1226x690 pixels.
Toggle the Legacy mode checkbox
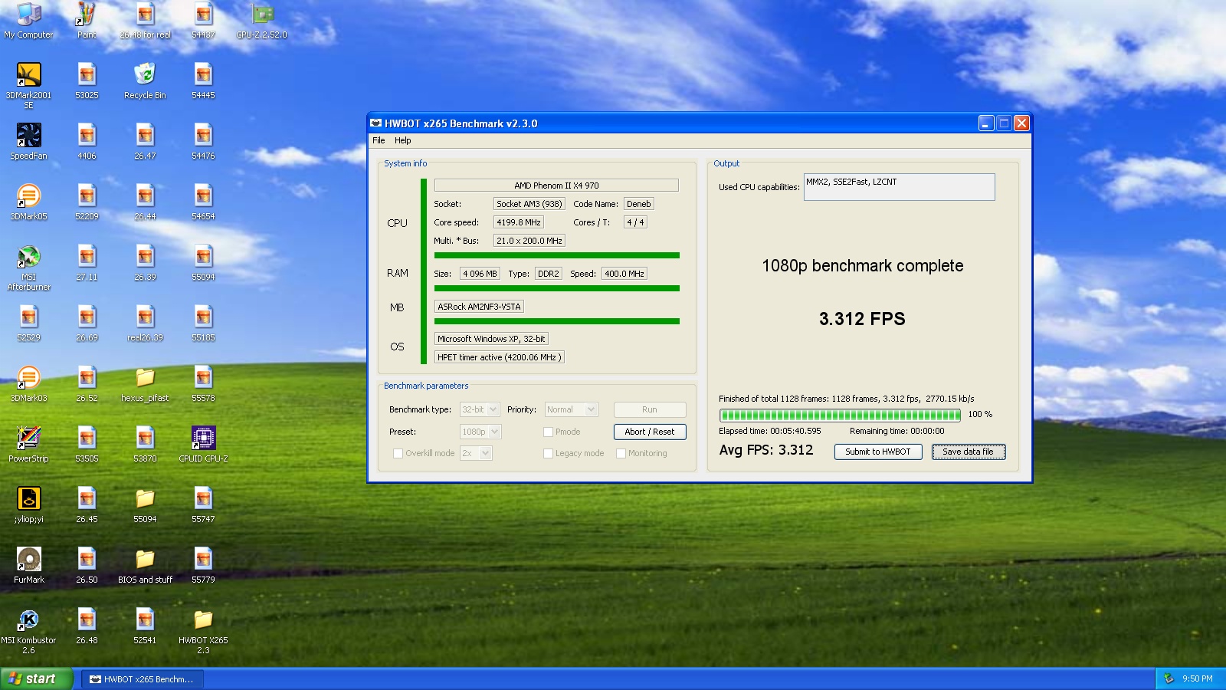548,453
